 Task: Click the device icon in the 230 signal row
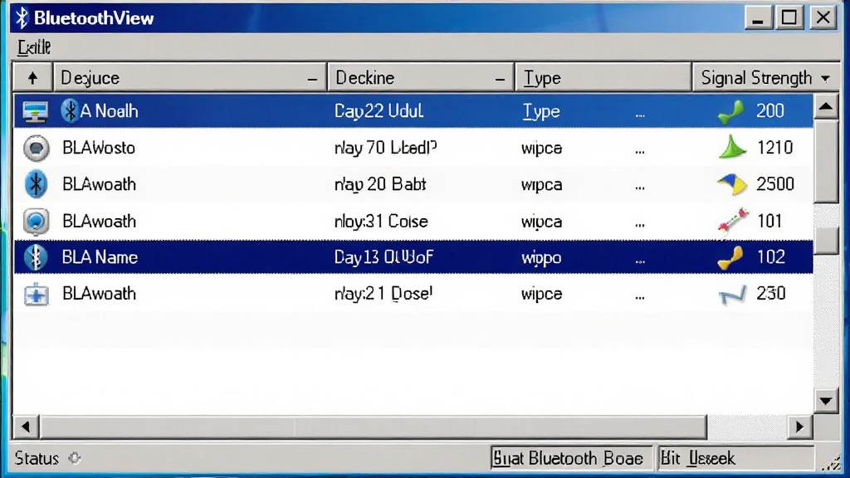pyautogui.click(x=37, y=295)
